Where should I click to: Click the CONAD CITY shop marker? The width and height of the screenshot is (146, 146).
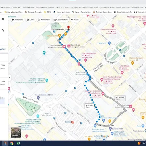pos(109,43)
